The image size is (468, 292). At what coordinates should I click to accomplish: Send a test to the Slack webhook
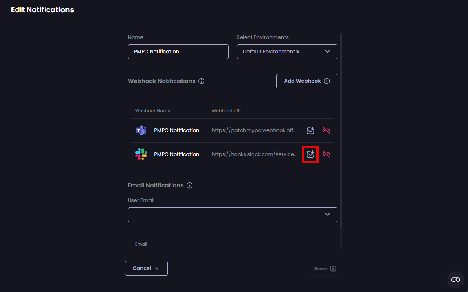[x=310, y=154]
